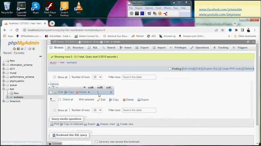The height and width of the screenshot is (146, 261).
Task: Reload the page in Chrome
Action: click(x=17, y=30)
